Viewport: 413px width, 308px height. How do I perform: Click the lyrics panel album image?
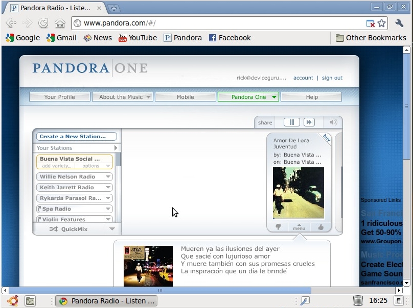pyautogui.click(x=148, y=266)
